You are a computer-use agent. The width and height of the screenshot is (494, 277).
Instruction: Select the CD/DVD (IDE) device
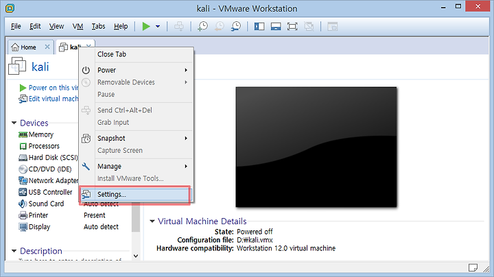(45, 169)
